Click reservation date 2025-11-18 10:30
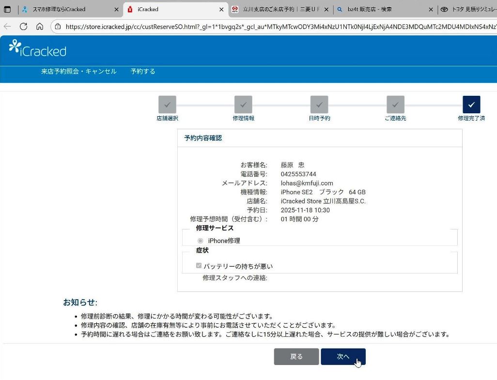This screenshot has height=380, width=497. [x=305, y=210]
